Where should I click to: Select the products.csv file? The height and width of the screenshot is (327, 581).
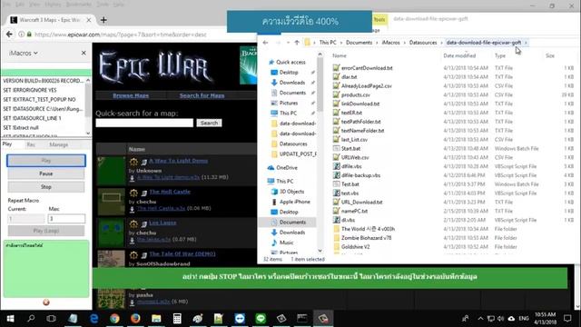(355, 94)
